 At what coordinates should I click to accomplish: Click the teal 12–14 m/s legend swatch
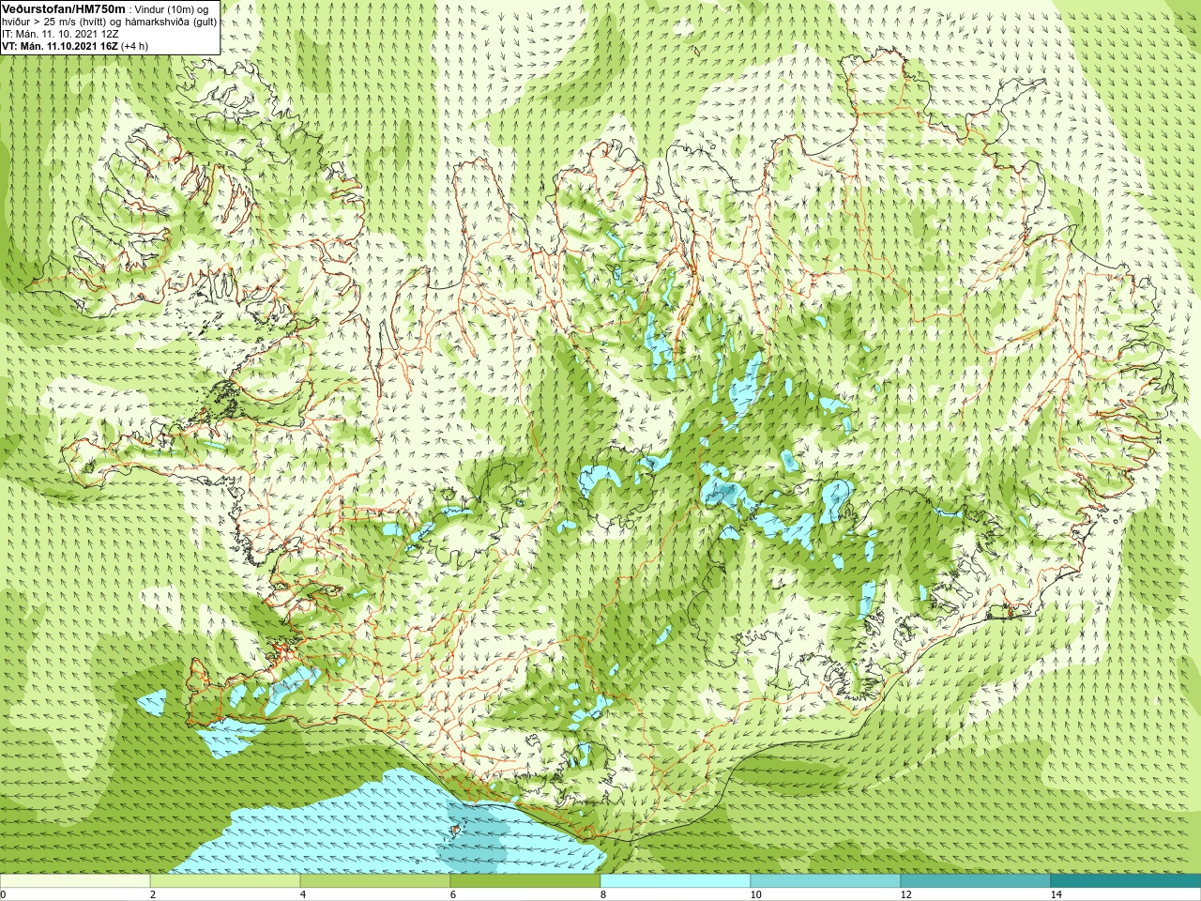coord(976,881)
